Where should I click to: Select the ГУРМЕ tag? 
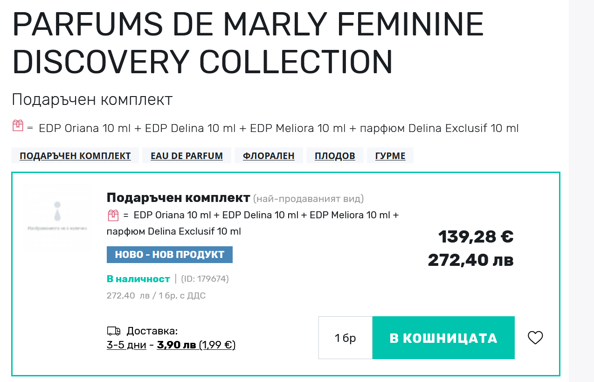click(390, 156)
